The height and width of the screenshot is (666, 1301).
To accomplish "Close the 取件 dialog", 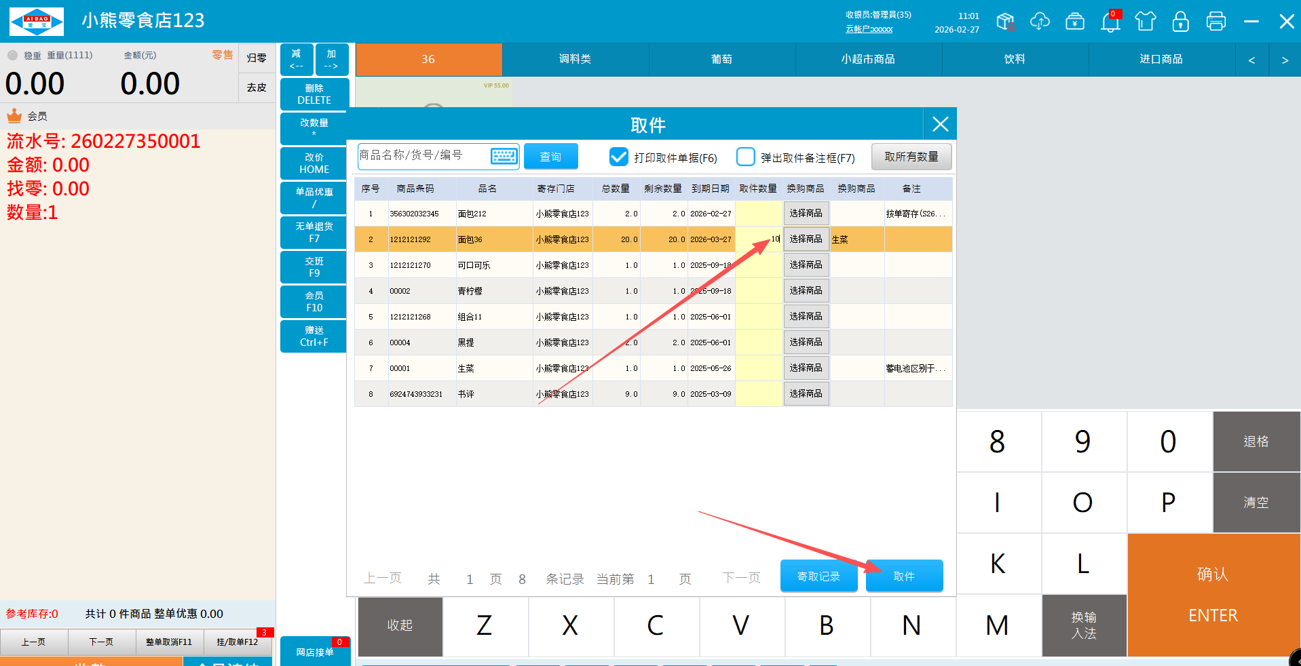I will coord(940,124).
